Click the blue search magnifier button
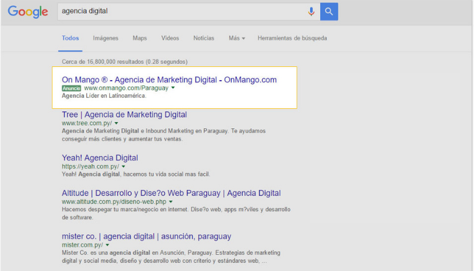This screenshot has height=271, width=474. [x=329, y=11]
